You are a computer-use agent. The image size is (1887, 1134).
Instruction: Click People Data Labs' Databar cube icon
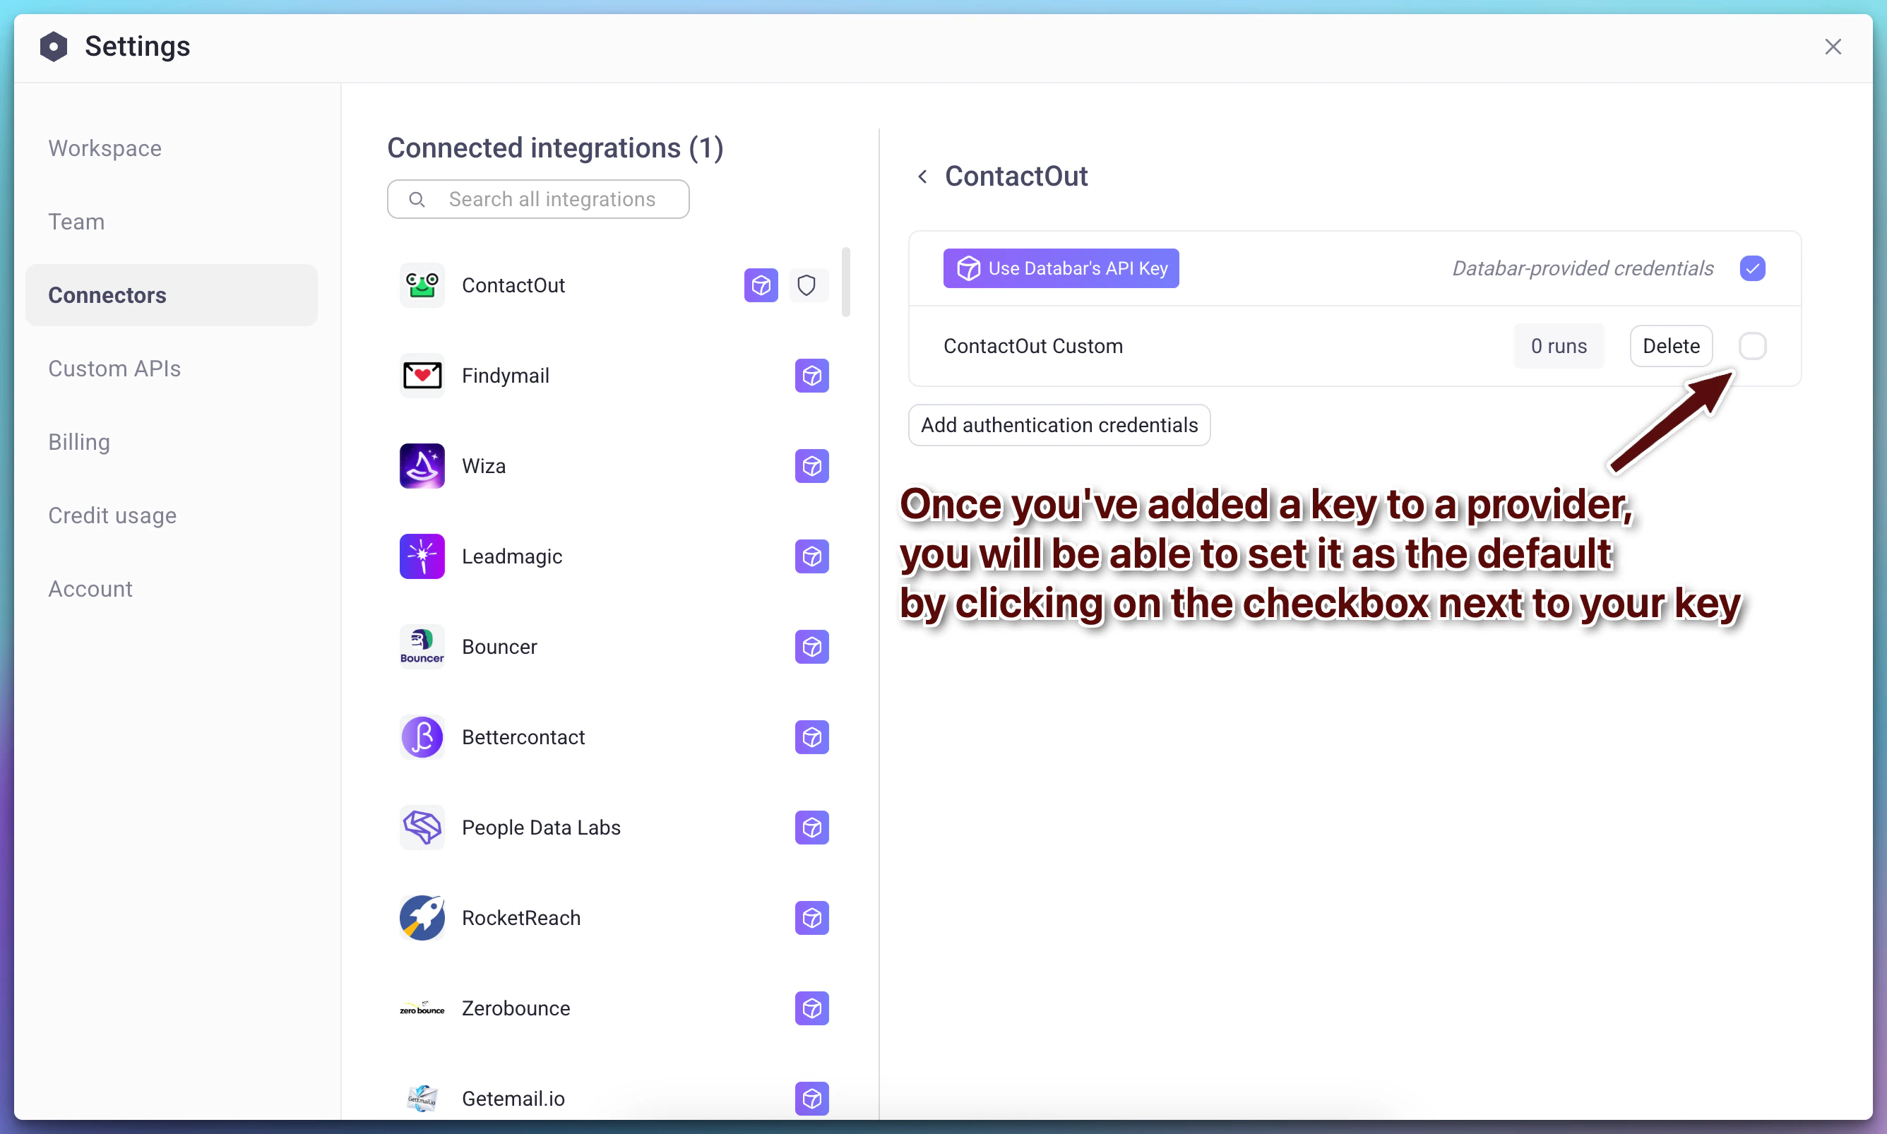[811, 828]
